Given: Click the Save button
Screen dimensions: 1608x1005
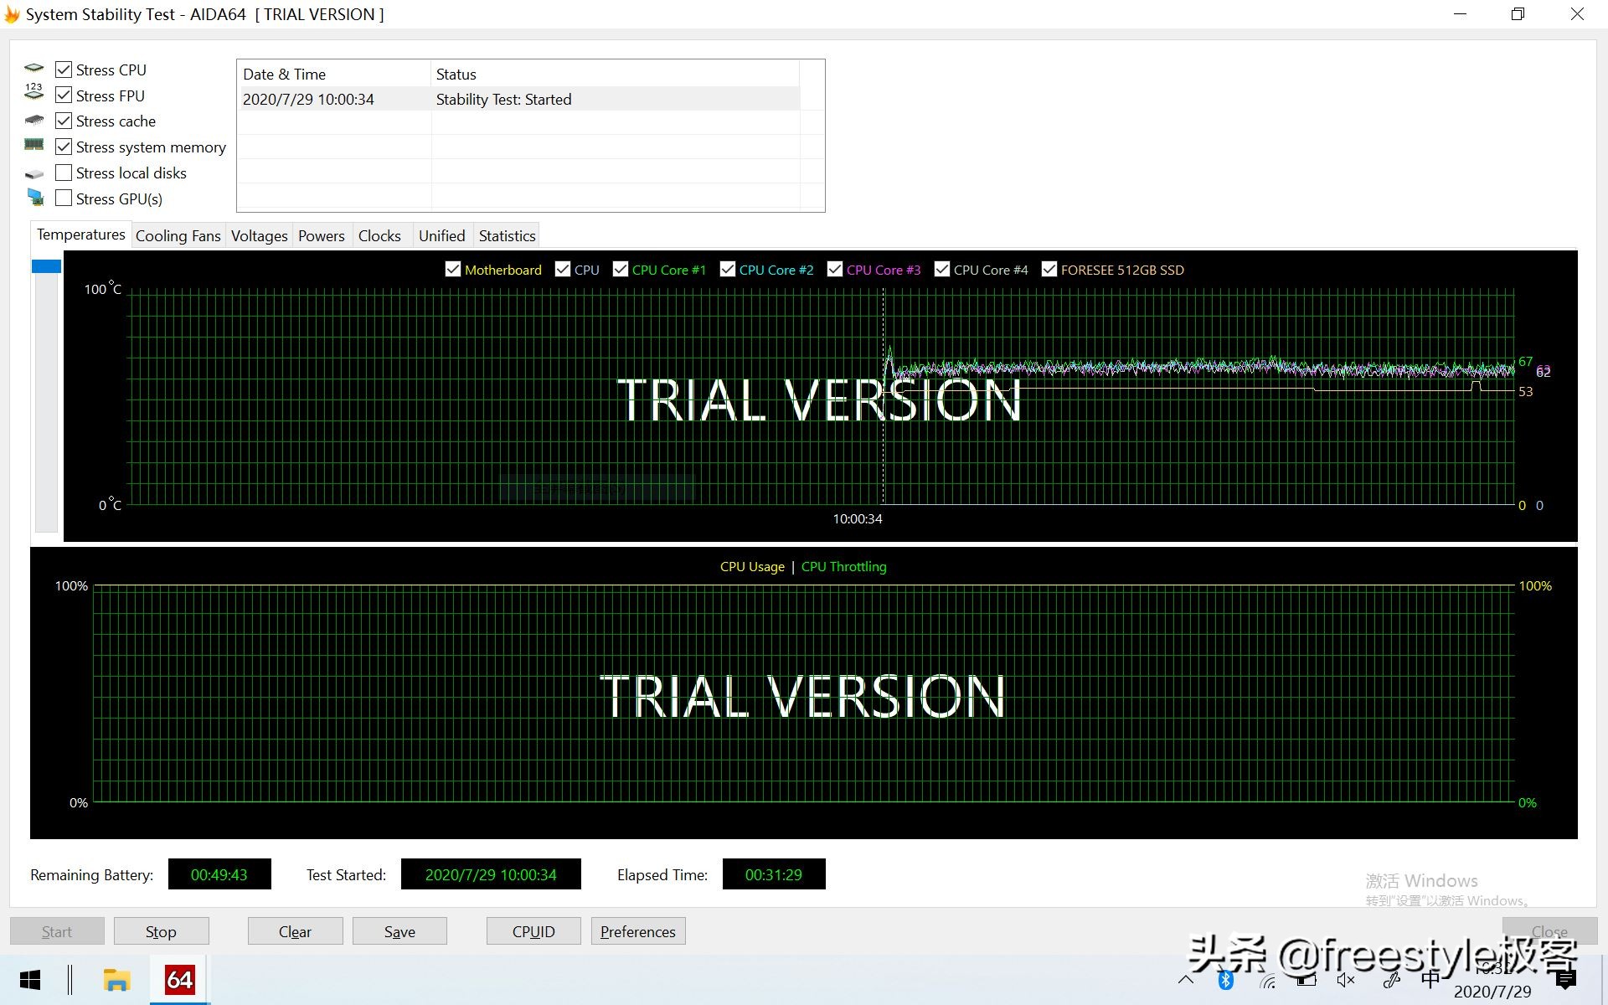Looking at the screenshot, I should pos(400,931).
